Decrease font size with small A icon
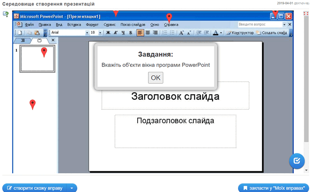Image resolution: width=313 pixels, height=192 pixels. click(189, 32)
